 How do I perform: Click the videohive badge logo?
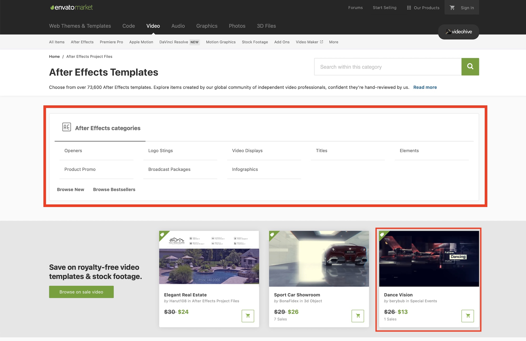coord(458,32)
